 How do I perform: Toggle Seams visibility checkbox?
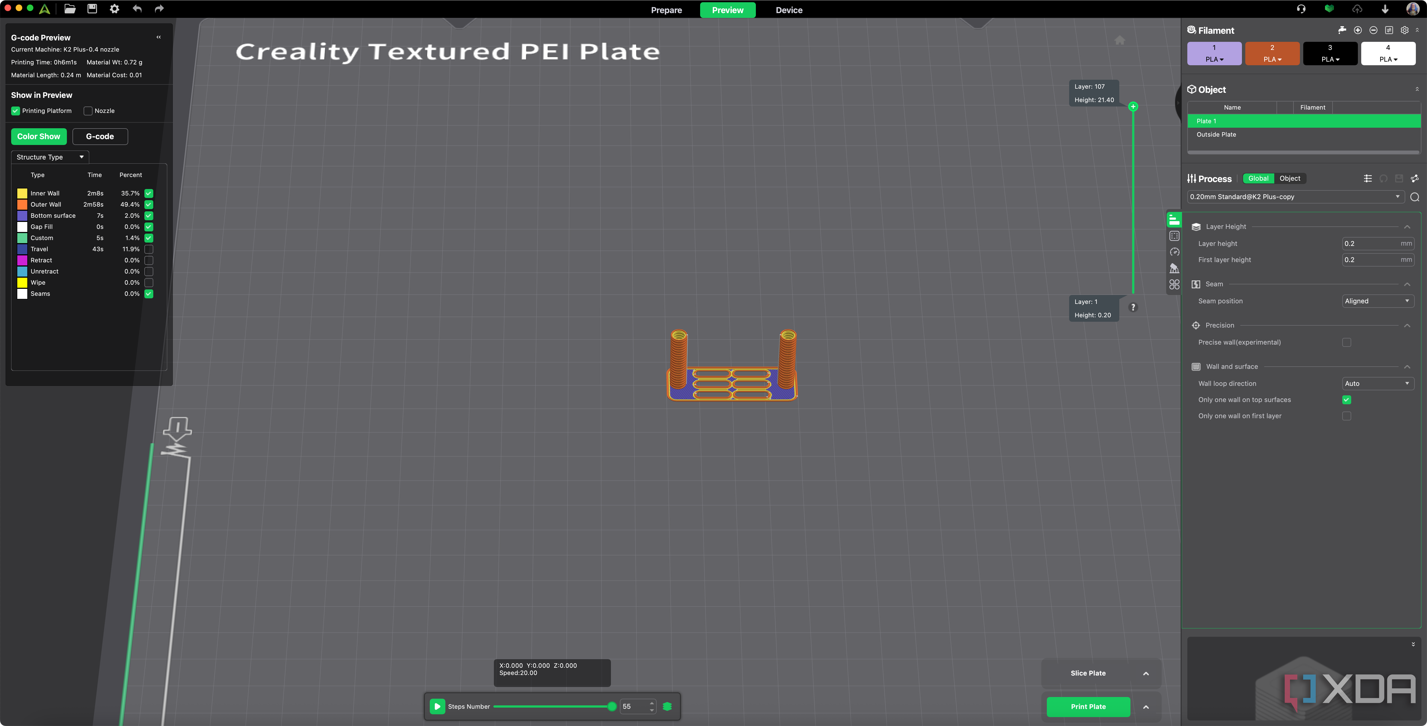pos(149,294)
